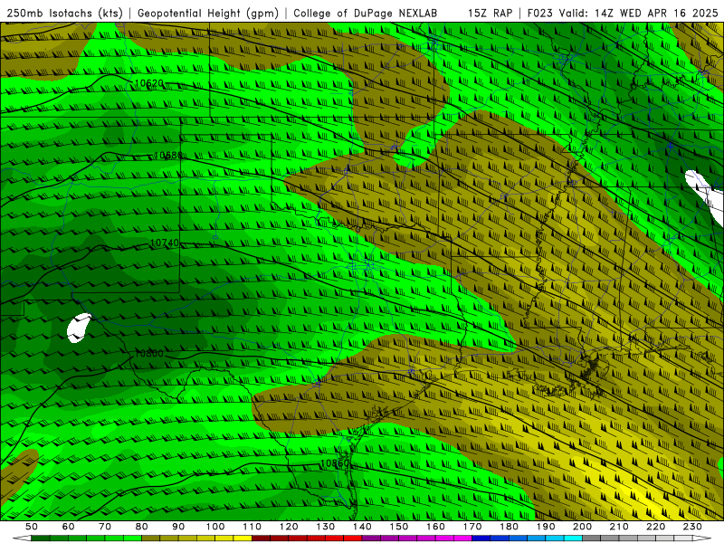Screen dimensions: 724x543
Task: Click the 120 value on color scale
Action: tap(289, 527)
